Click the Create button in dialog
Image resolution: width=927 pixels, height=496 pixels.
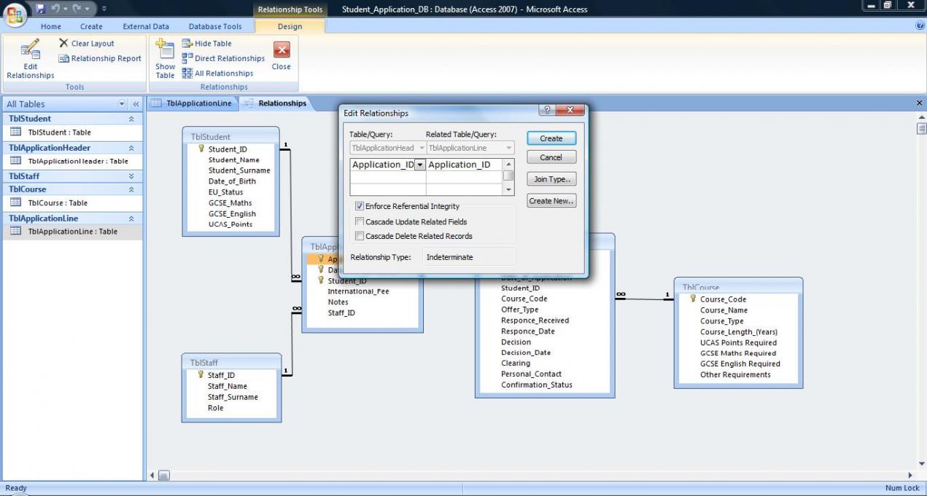point(551,138)
